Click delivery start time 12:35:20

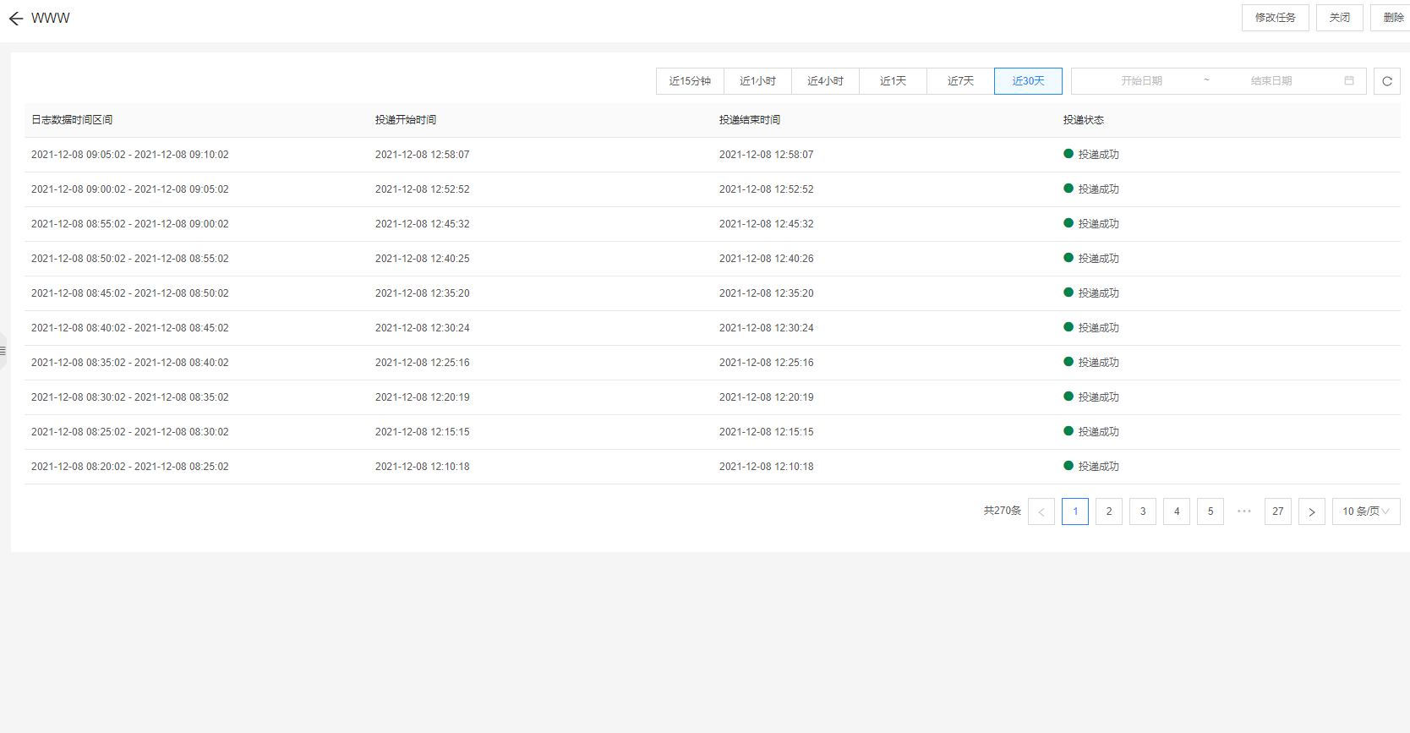(423, 293)
